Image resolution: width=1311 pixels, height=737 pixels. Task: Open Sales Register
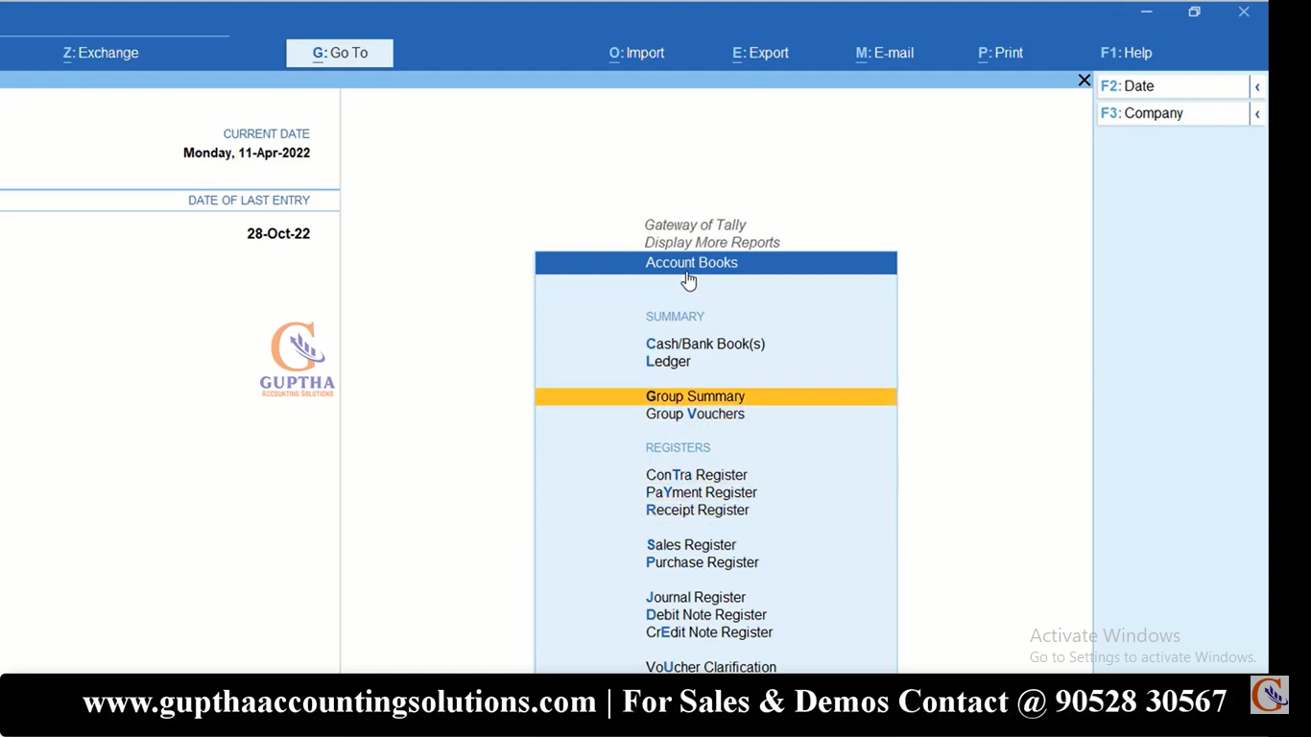690,545
